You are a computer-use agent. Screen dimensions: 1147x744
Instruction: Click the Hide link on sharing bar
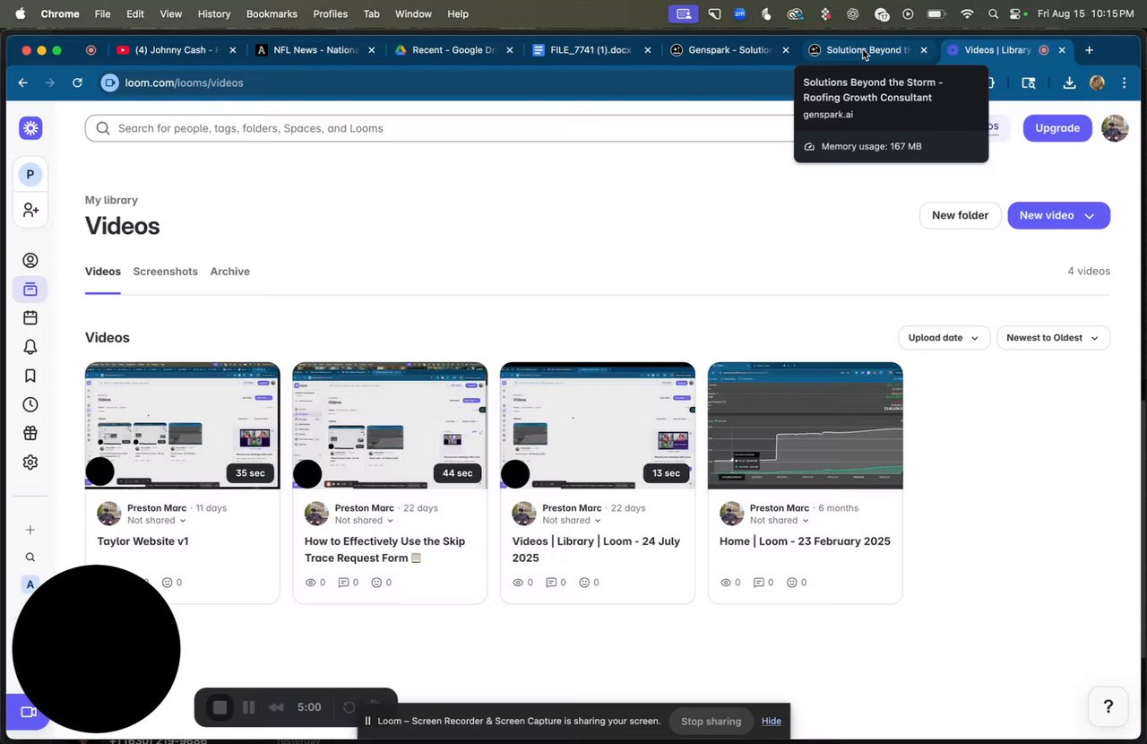tap(772, 722)
